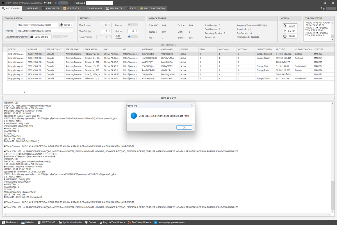
Task: Select the row with password bapbOXp3cd
Action: [x=168, y=62]
